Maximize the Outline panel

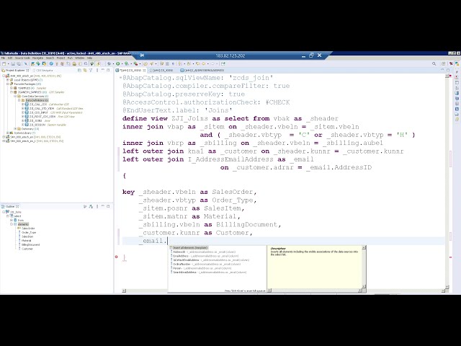click(x=108, y=206)
